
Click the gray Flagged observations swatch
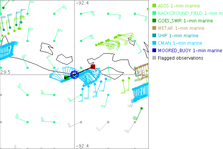point(154,58)
